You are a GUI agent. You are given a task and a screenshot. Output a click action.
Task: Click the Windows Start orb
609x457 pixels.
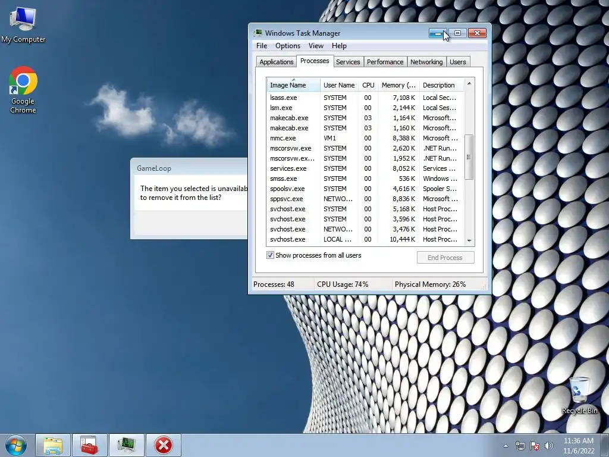16,445
